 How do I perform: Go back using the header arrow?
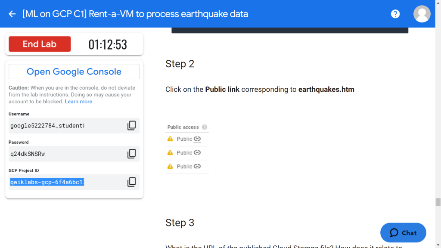(12, 14)
